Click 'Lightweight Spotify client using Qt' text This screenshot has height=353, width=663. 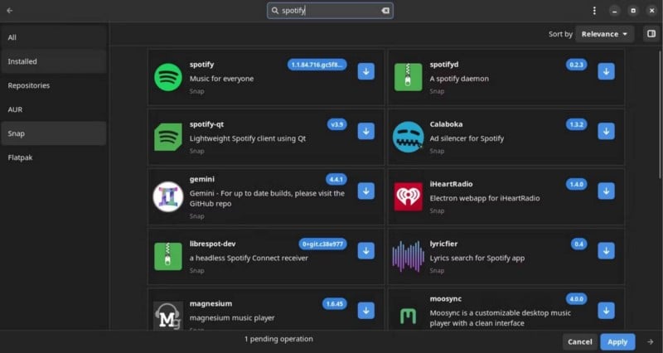tap(248, 138)
